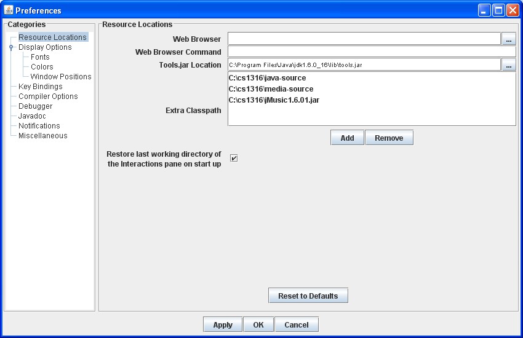Select Resource Locations category
523x338 pixels.
point(52,37)
